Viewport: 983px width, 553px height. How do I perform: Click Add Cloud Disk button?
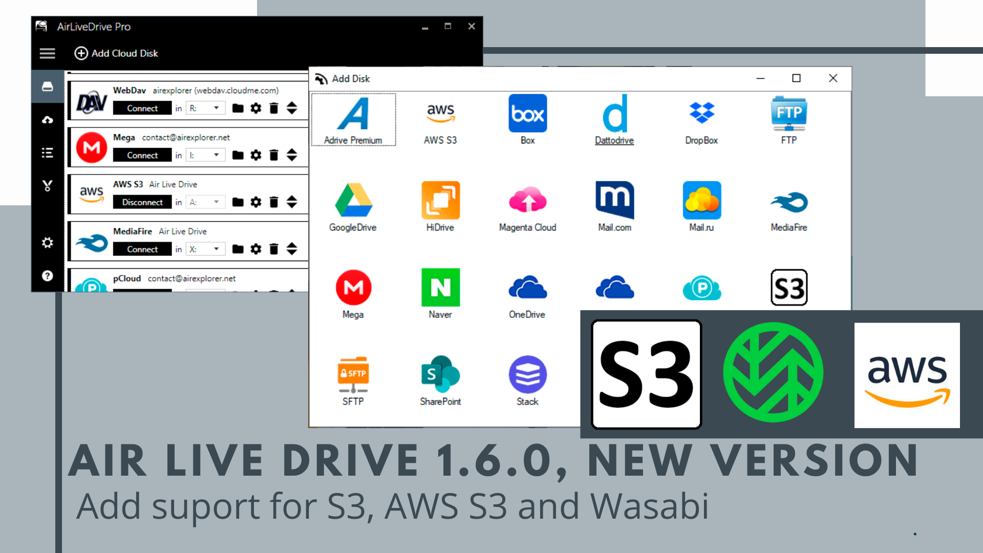(x=116, y=53)
